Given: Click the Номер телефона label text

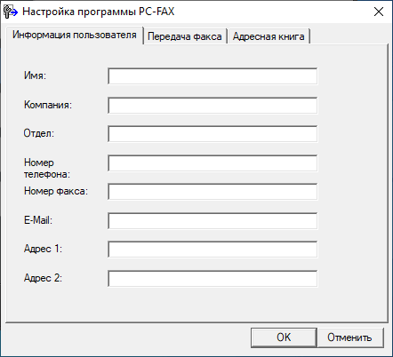Looking at the screenshot, I should (47, 168).
